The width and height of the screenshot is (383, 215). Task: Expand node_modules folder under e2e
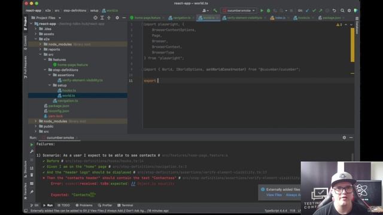coord(40,44)
